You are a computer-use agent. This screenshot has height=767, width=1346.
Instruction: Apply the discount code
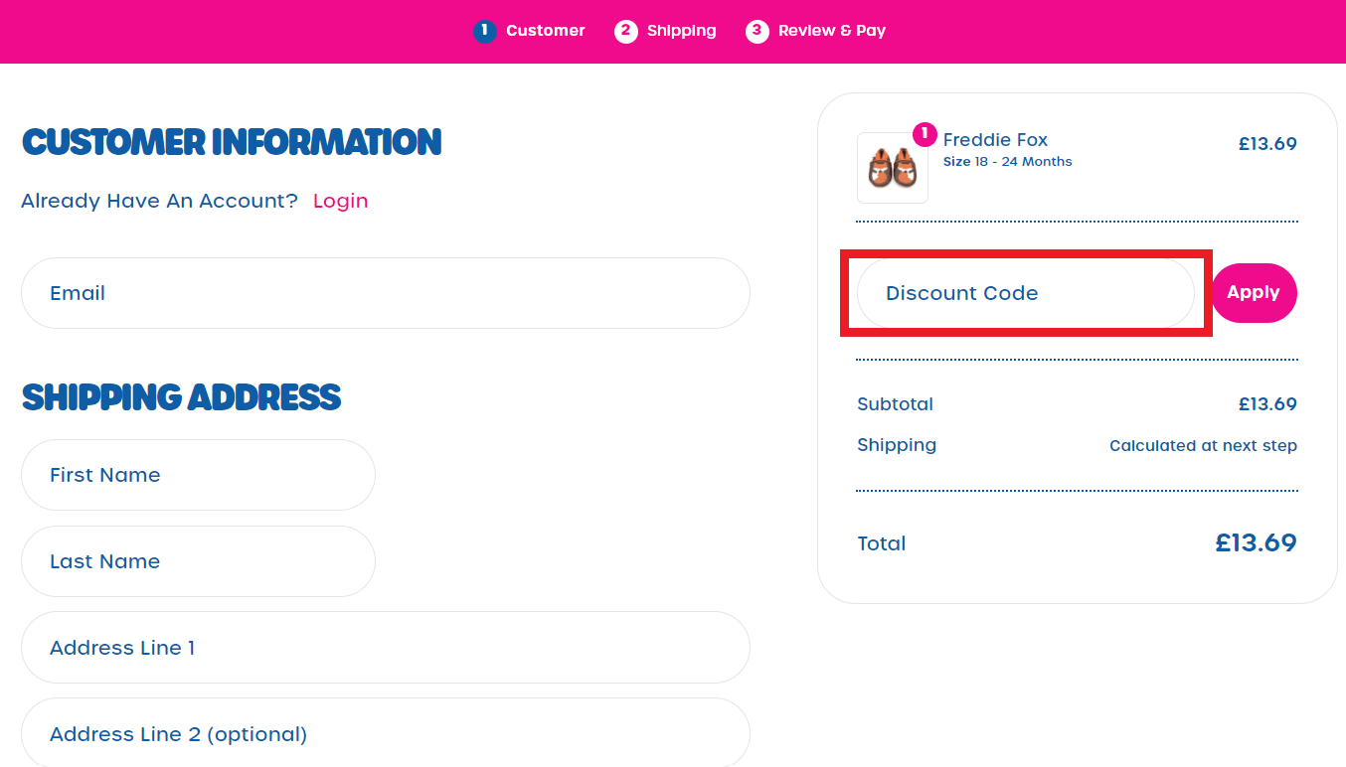1254,293
